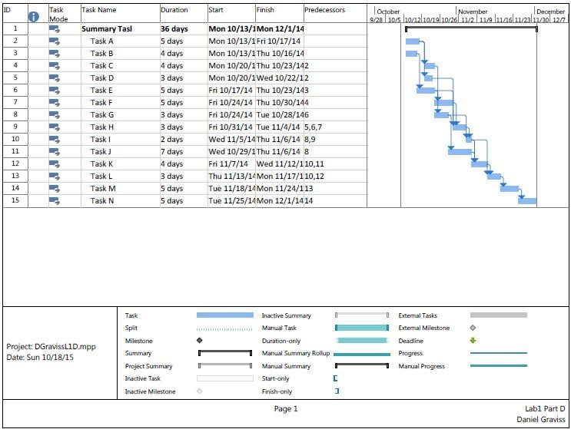
Task: Click the green Deadline arrow in legend
Action: (x=473, y=340)
